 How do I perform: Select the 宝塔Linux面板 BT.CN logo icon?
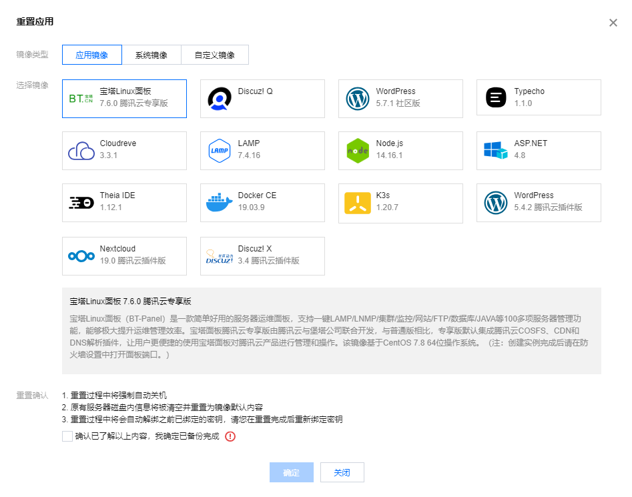coord(81,99)
